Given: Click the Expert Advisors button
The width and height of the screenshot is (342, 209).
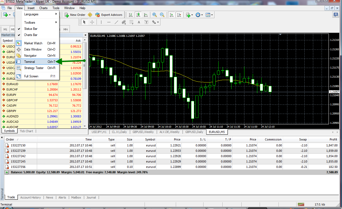Looking at the screenshot, I should coord(109,15).
